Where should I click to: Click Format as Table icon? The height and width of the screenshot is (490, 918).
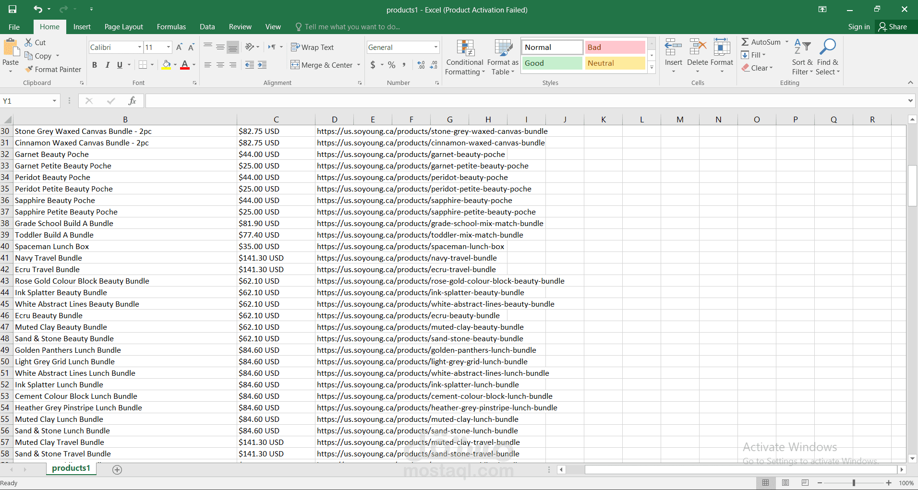point(503,57)
